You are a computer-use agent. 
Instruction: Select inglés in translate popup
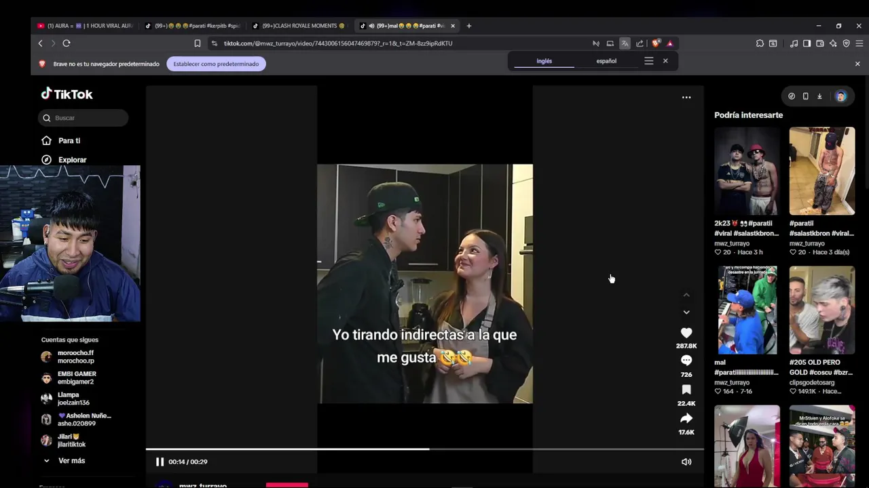pyautogui.click(x=544, y=61)
